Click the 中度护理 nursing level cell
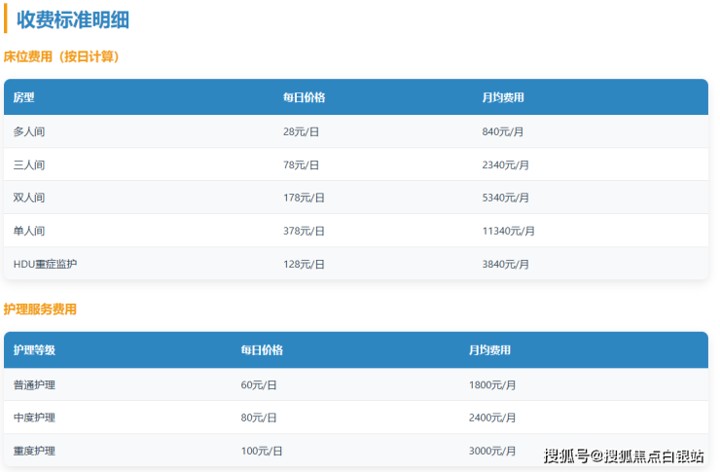 coord(34,418)
